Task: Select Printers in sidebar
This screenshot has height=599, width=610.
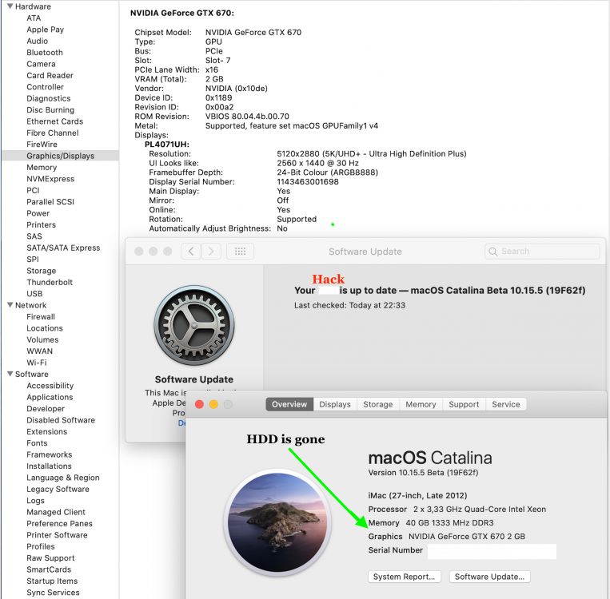Action: click(x=42, y=224)
